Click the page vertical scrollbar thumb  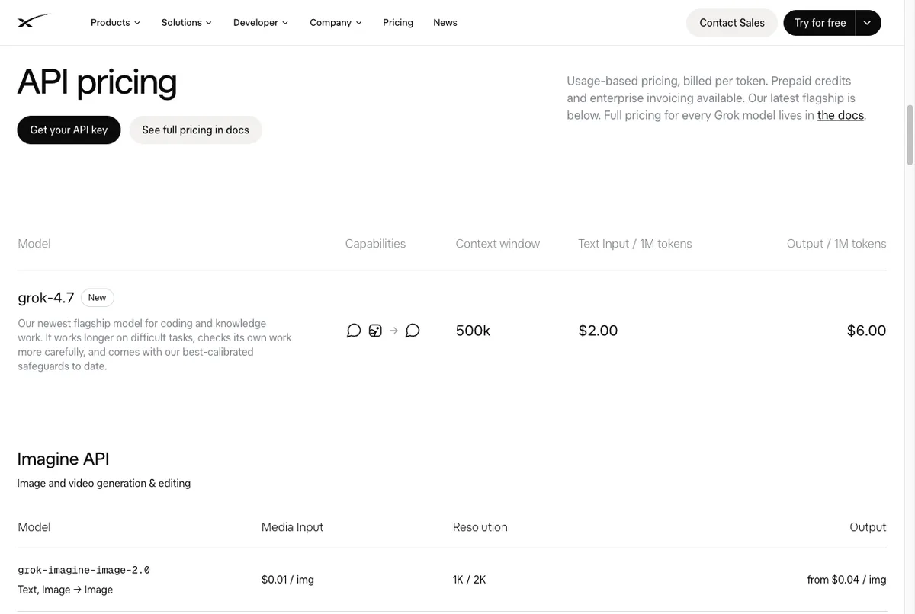(x=910, y=135)
